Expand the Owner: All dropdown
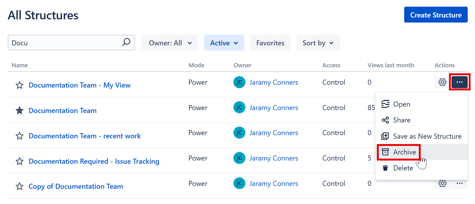Image resolution: width=475 pixels, height=204 pixels. click(x=170, y=43)
